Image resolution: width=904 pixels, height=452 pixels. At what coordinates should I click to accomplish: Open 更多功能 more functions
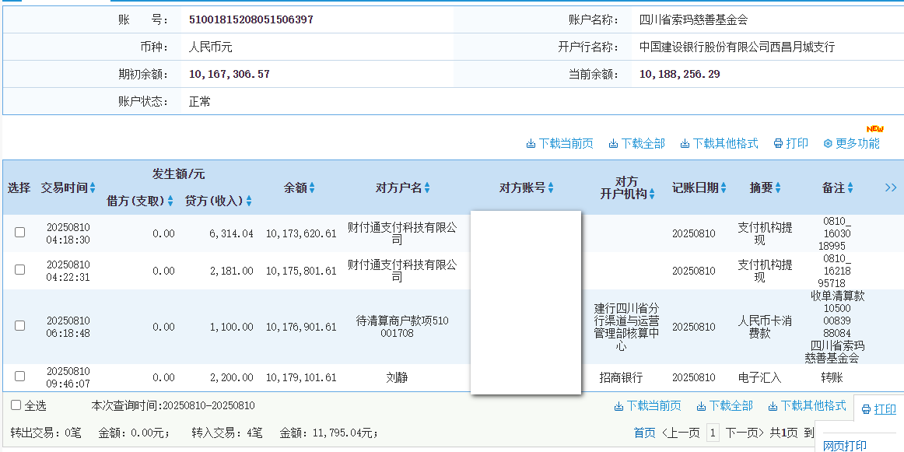click(x=852, y=144)
